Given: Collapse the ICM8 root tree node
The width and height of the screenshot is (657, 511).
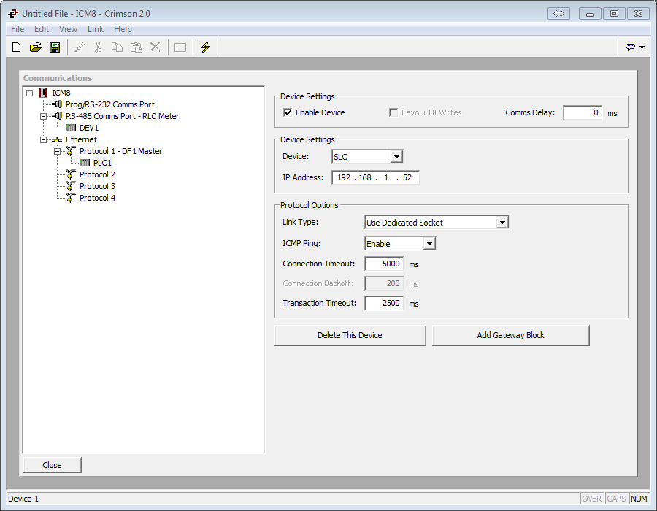Looking at the screenshot, I should pyautogui.click(x=29, y=93).
